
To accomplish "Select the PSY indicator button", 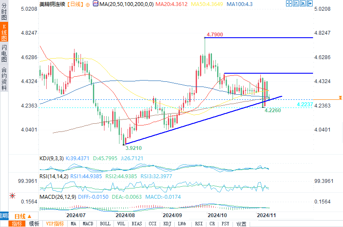I will tap(225, 224).
